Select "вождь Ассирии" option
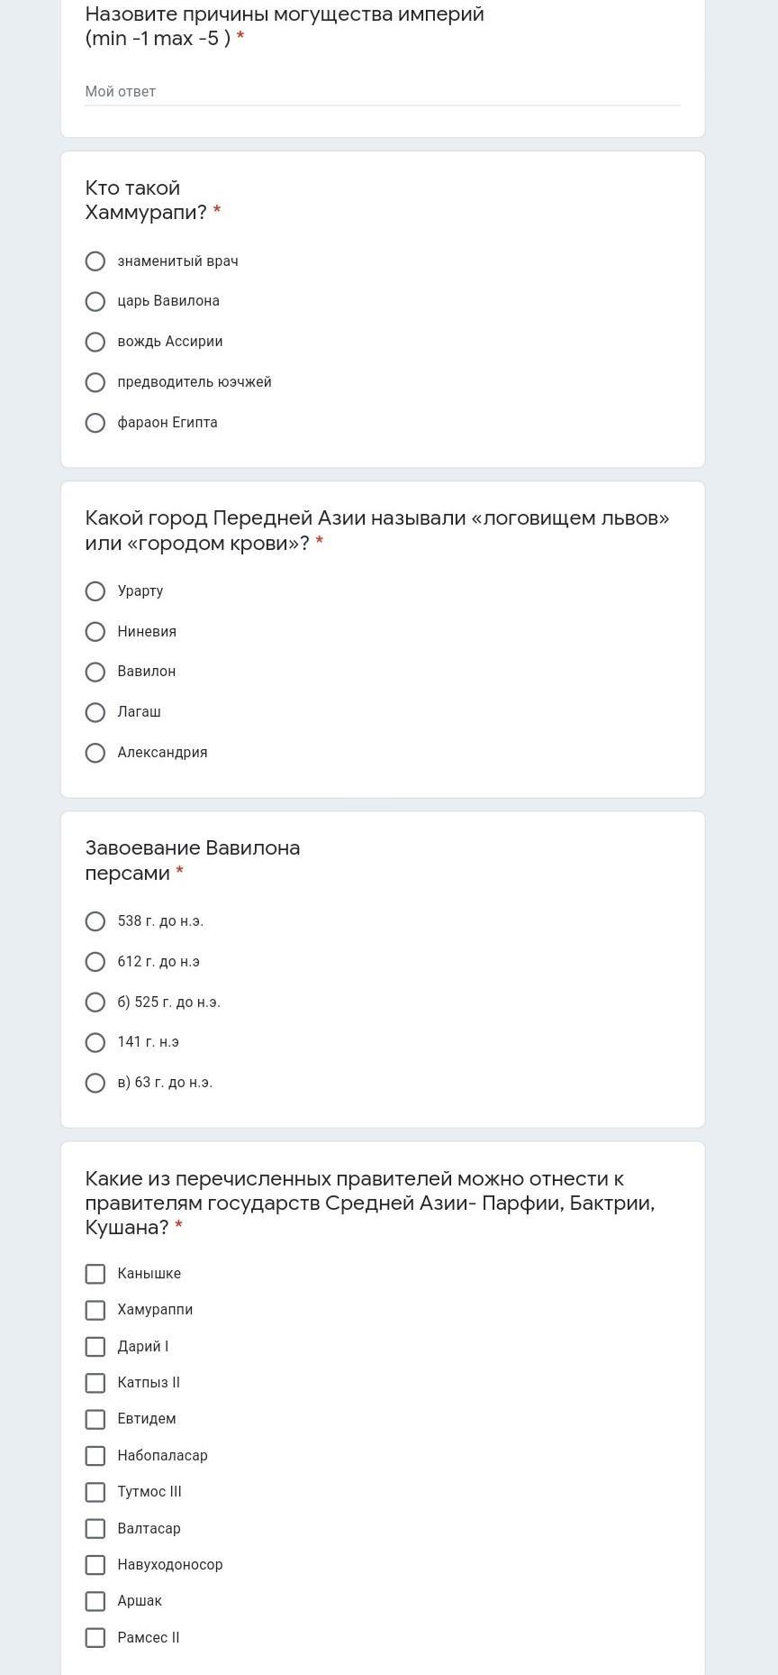 coord(95,342)
